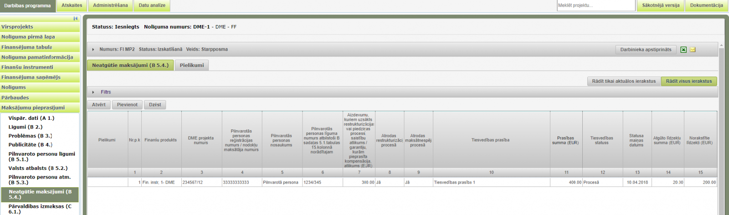
Task: Expand the Numurs: FI MP2 header panel
Action: 93,50
